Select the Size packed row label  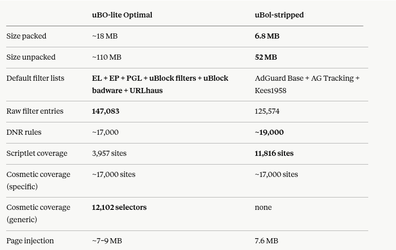click(26, 36)
